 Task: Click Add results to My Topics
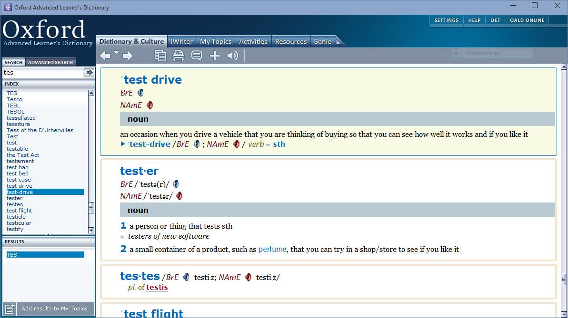(54, 308)
